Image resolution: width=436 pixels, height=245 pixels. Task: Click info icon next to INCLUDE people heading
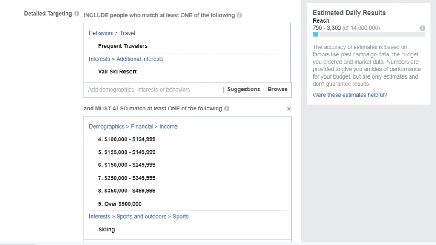(239, 15)
